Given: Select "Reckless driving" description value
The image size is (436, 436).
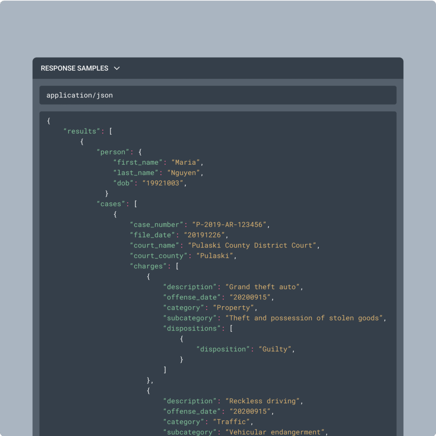Looking at the screenshot, I should pyautogui.click(x=262, y=401).
